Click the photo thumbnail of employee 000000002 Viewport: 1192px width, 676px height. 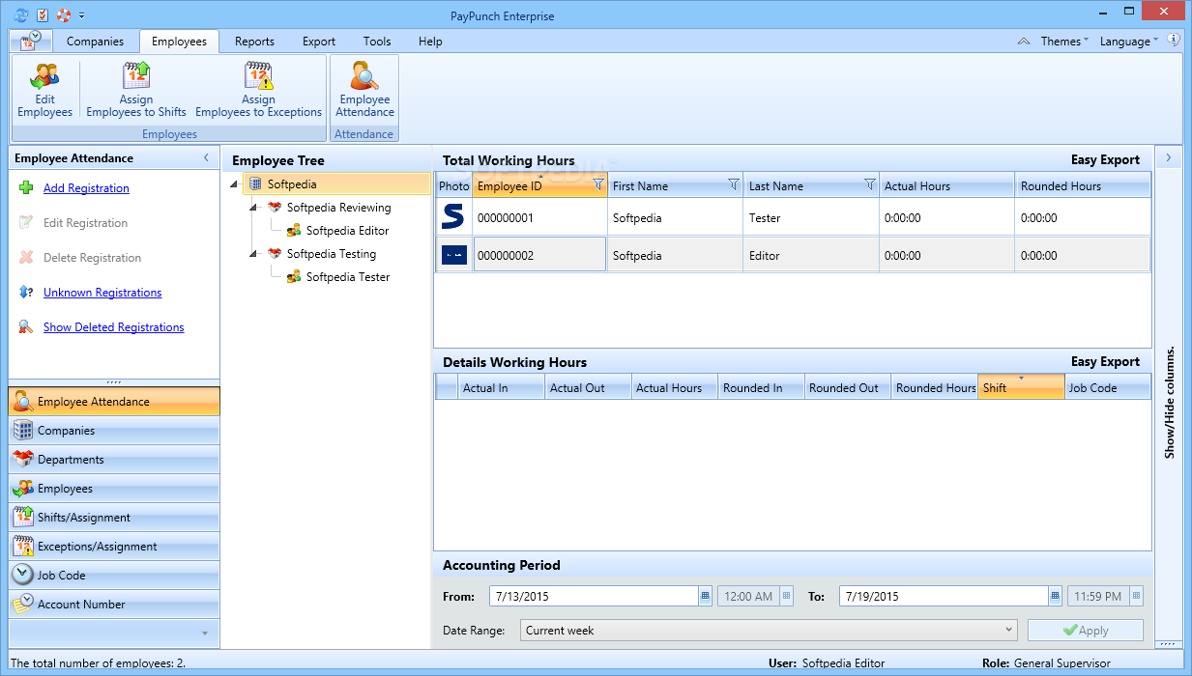coord(453,256)
